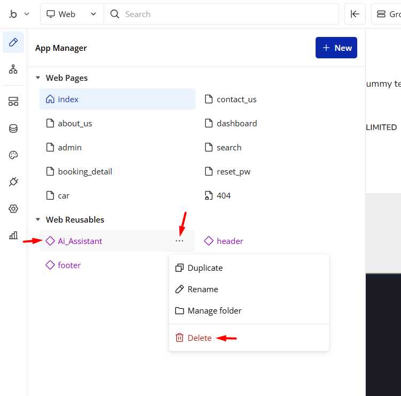Image resolution: width=401 pixels, height=396 pixels.
Task: Open the Settings gear icon
Action: 13,209
